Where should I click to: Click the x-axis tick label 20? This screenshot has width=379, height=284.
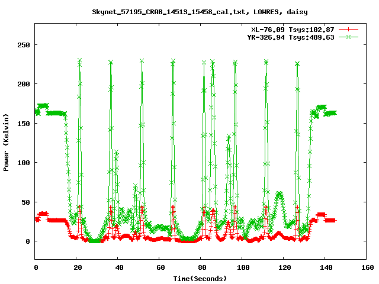click(78, 267)
